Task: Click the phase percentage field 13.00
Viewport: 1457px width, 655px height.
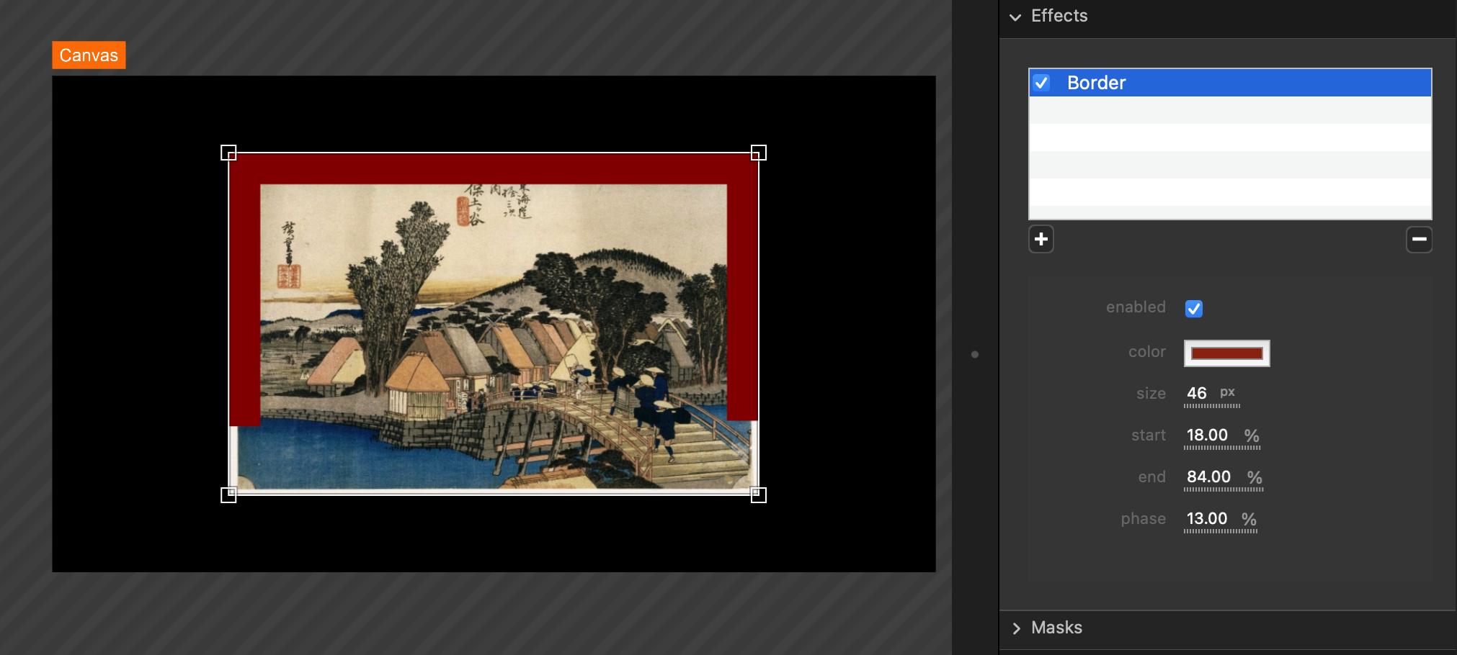Action: pyautogui.click(x=1207, y=519)
